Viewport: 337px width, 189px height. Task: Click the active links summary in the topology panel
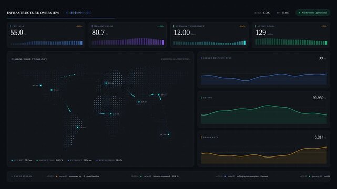click(x=176, y=59)
